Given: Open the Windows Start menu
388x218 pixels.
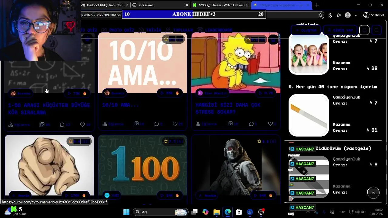Looking at the screenshot, I should coord(126,212).
